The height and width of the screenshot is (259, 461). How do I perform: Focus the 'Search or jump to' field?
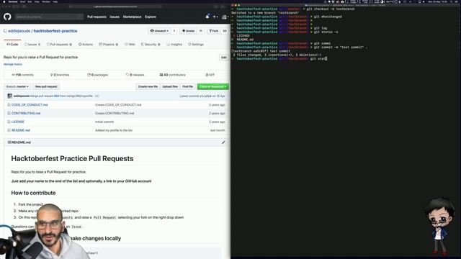tap(49, 17)
